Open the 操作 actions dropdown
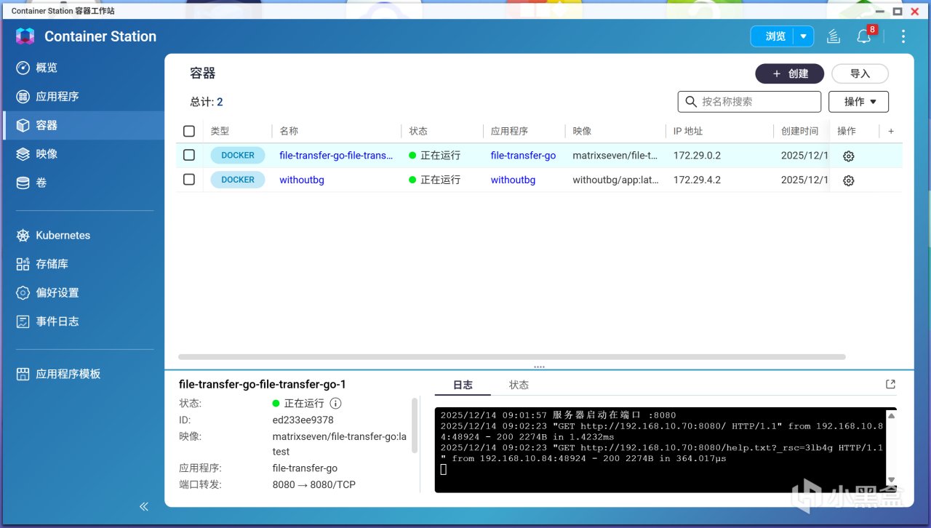 (859, 102)
